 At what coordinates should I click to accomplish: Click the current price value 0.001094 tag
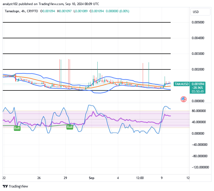[198, 84]
